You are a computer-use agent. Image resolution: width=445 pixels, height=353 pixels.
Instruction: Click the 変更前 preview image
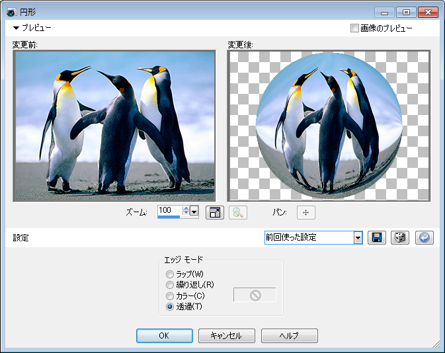114,126
